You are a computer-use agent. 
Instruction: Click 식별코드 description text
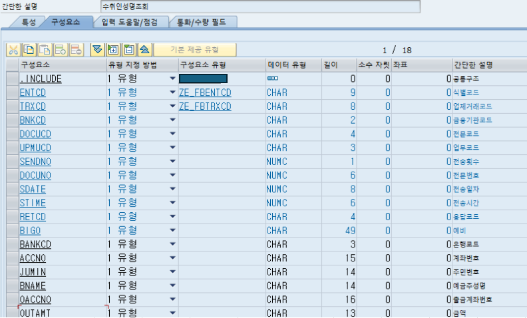[466, 92]
